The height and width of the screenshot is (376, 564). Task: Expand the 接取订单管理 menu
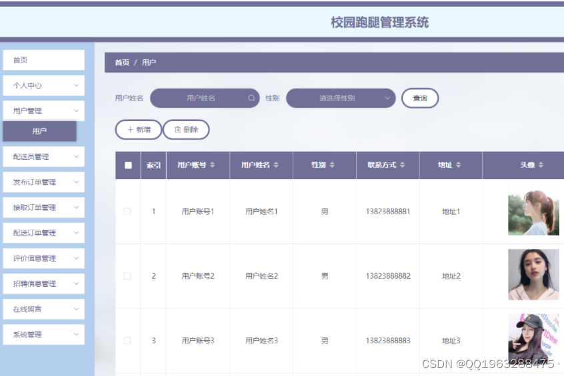[x=44, y=208]
